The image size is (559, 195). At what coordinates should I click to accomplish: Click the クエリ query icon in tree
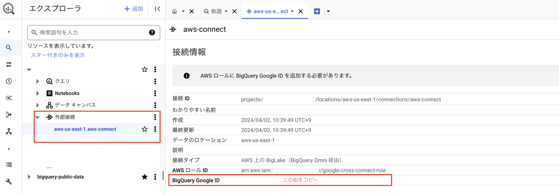(49, 81)
